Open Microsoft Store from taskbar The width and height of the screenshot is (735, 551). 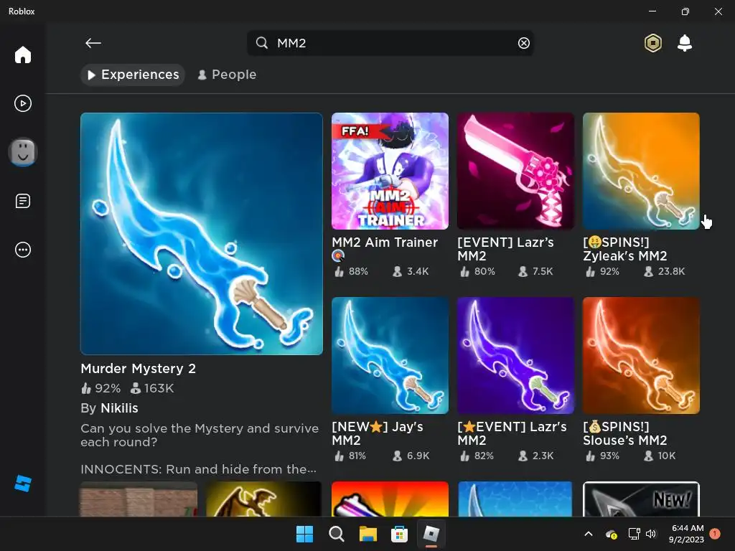point(399,534)
